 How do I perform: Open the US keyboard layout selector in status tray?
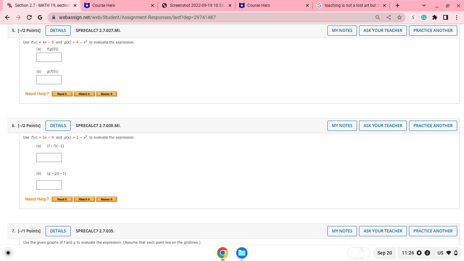[440, 253]
